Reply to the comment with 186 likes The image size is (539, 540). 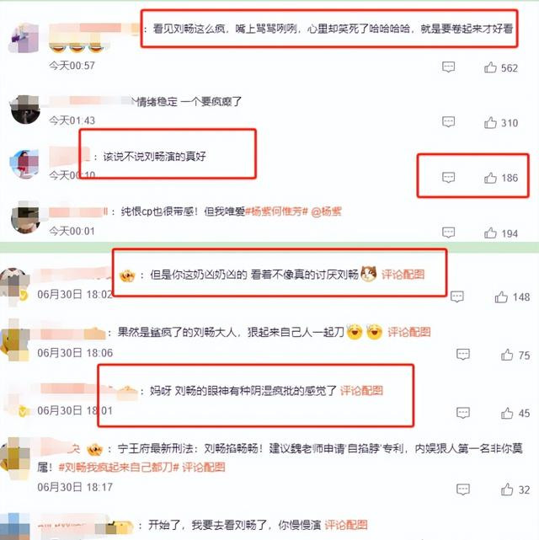[x=449, y=178]
